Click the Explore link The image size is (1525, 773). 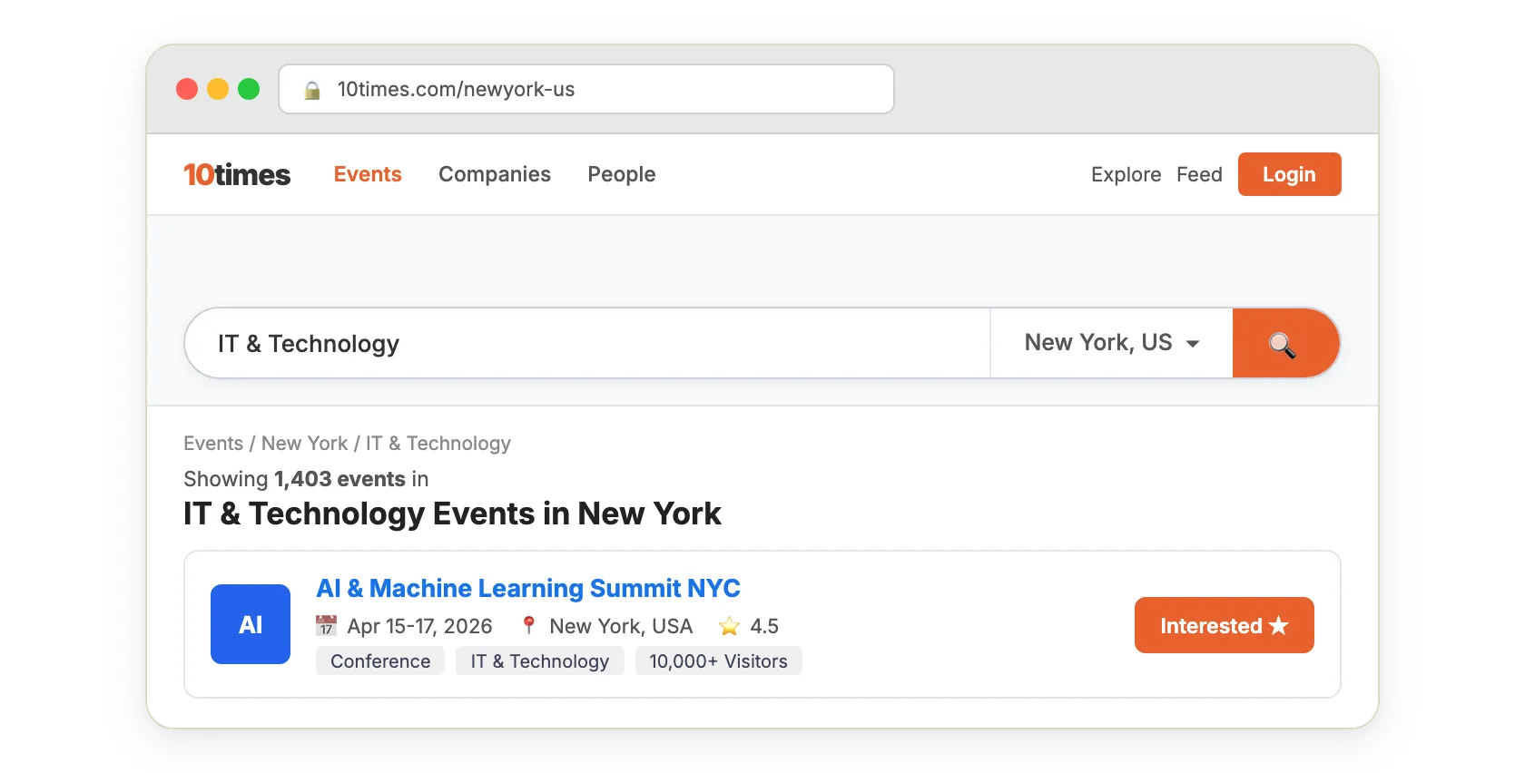tap(1126, 174)
